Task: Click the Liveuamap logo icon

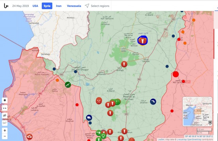Action: tap(5, 6)
